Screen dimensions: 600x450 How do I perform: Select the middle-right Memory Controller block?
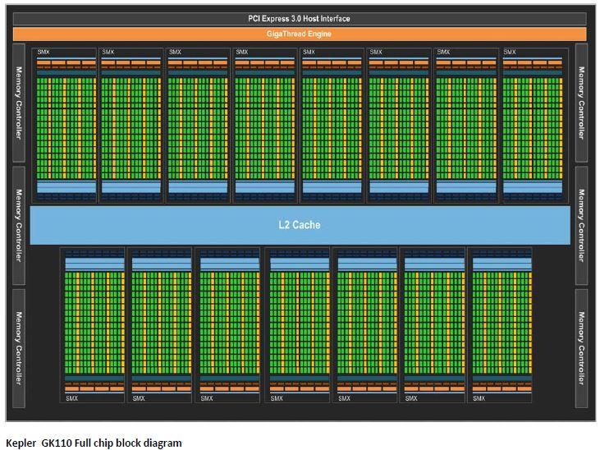tap(581, 225)
